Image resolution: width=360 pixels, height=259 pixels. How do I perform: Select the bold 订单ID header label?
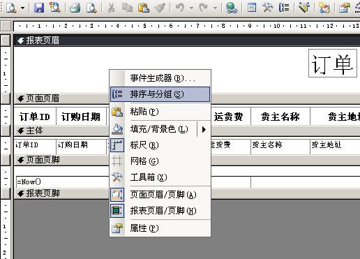[x=35, y=117]
